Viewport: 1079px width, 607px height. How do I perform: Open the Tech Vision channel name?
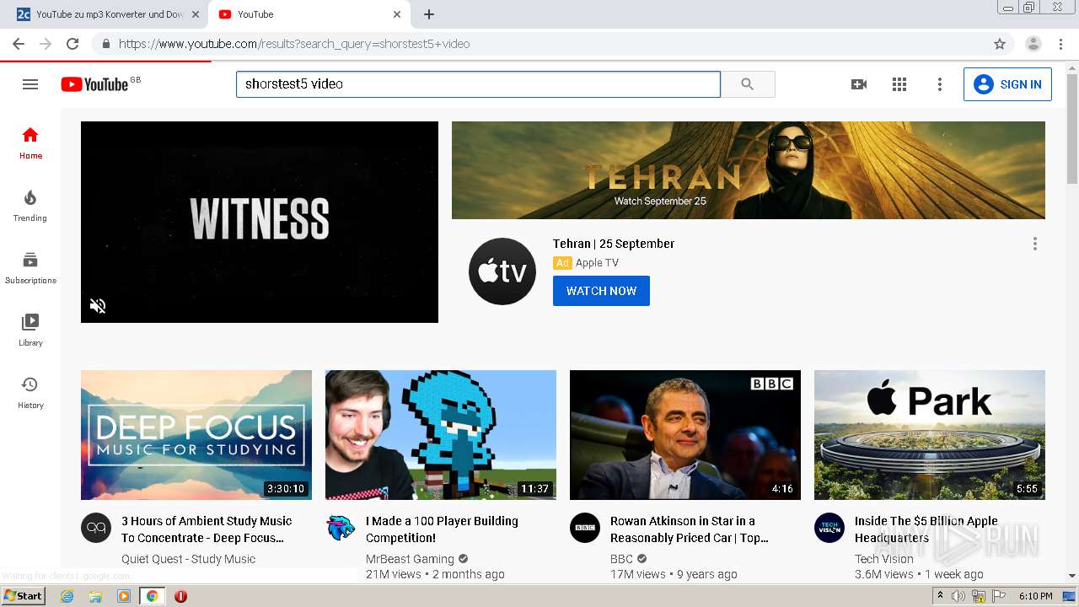tap(884, 559)
